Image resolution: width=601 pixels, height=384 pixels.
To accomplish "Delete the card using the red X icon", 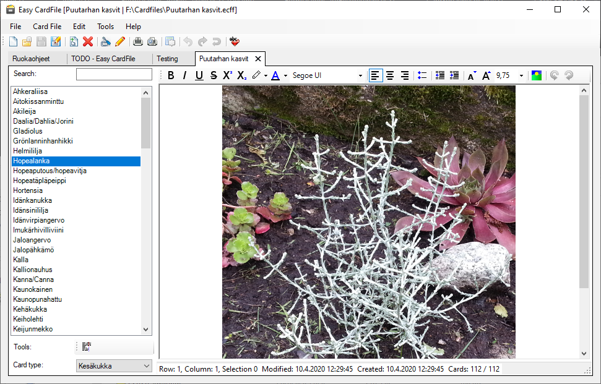I will coord(88,41).
